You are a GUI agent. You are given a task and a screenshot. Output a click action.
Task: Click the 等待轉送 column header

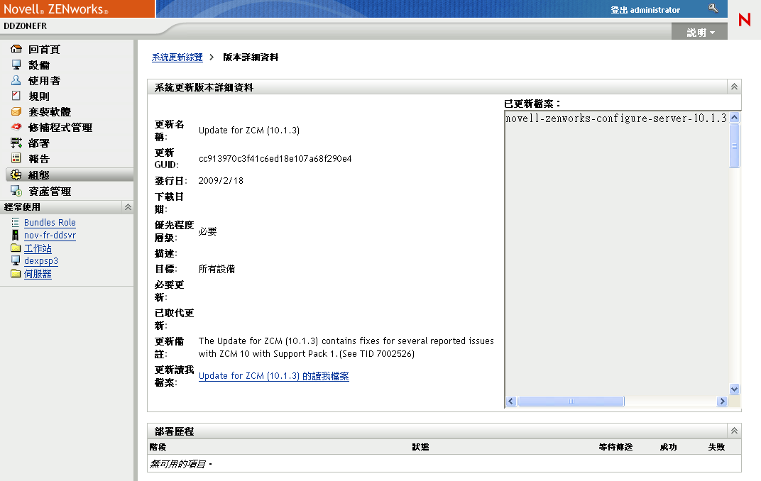coord(616,446)
